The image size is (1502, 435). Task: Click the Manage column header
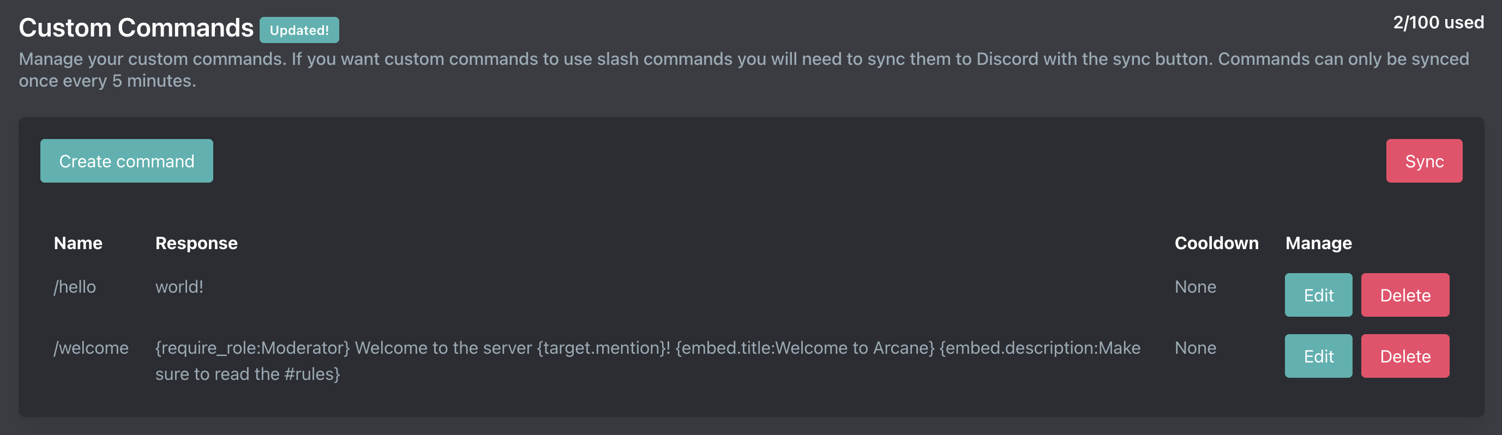click(x=1317, y=243)
